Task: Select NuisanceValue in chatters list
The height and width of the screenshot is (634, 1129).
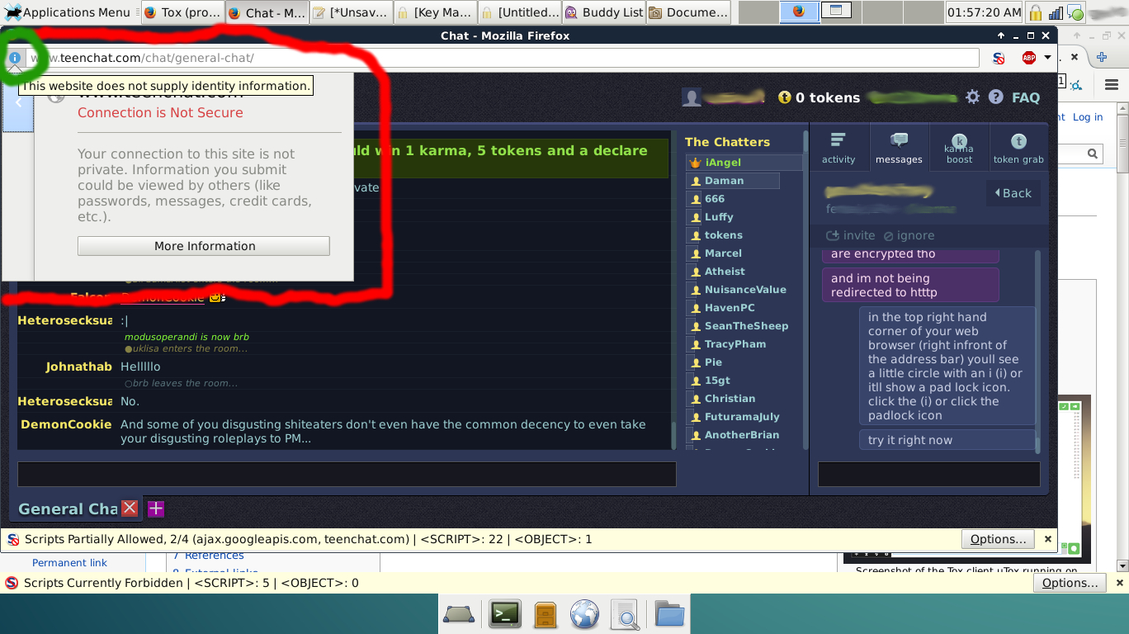Action: pyautogui.click(x=745, y=290)
